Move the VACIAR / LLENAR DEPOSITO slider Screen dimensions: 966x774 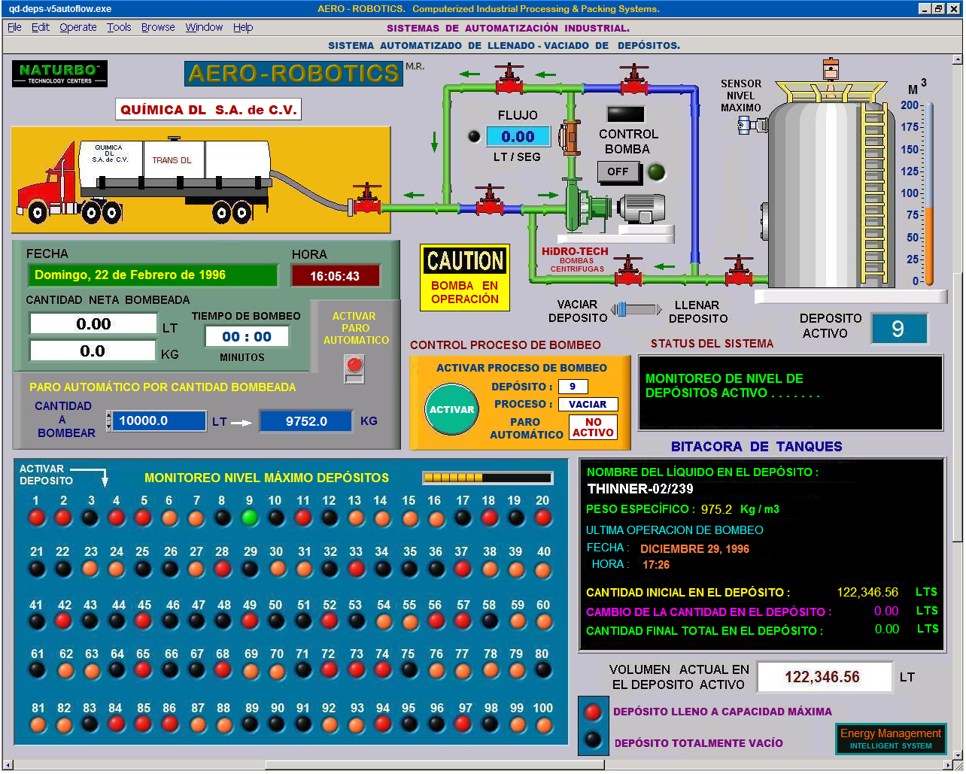(x=635, y=310)
